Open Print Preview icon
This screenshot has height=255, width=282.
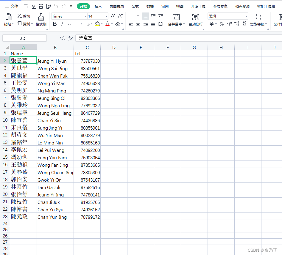coord(49,7)
